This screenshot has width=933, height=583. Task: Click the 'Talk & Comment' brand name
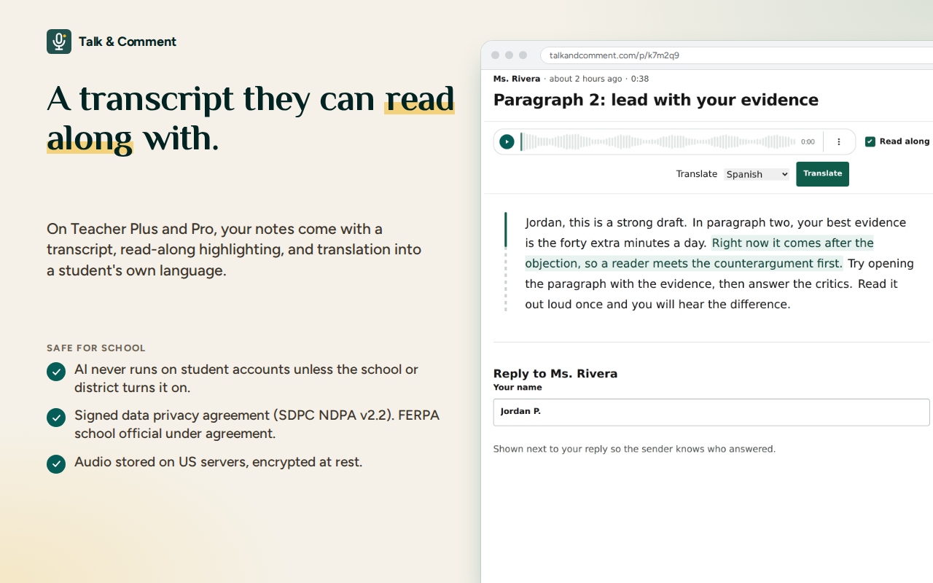coord(128,42)
